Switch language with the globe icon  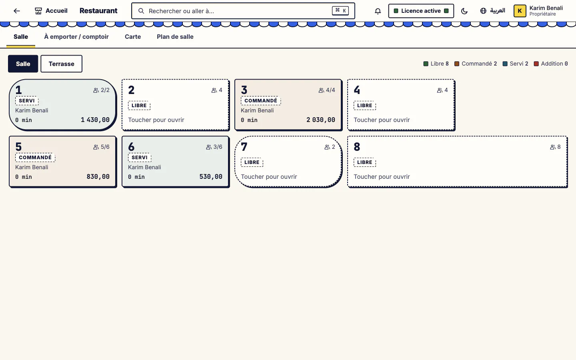point(483,11)
